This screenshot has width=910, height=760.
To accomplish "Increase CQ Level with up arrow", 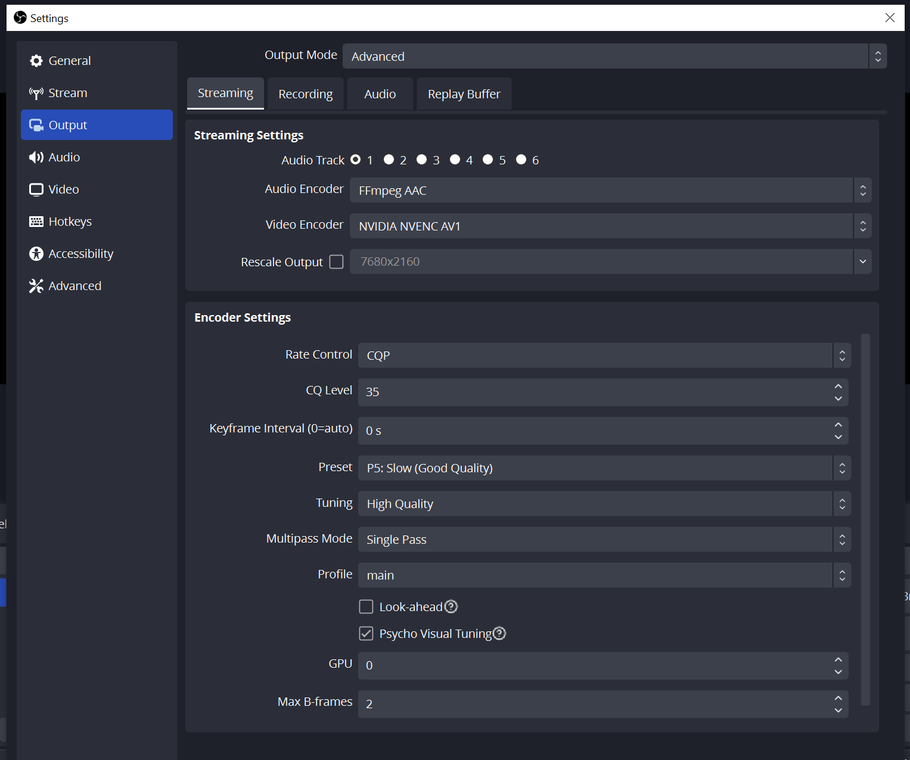I will [x=838, y=386].
